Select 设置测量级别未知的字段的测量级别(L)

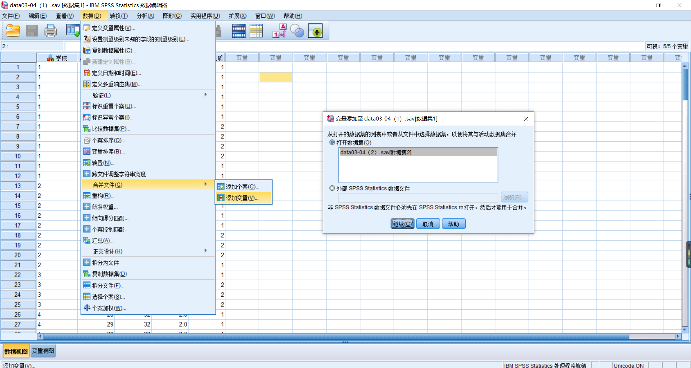click(148, 39)
